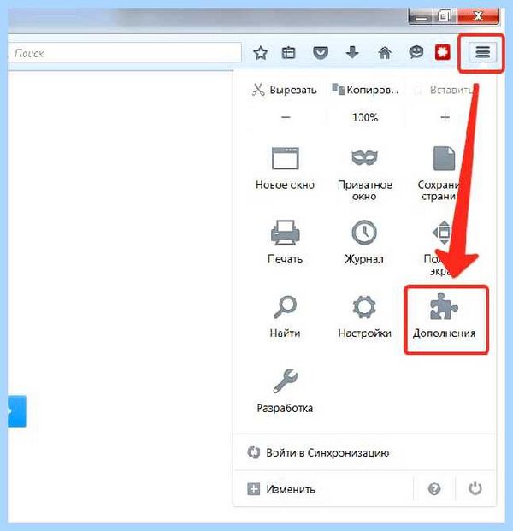Open Приватное окно (private window)
Viewport: 513px width, 531px height.
[x=365, y=174]
